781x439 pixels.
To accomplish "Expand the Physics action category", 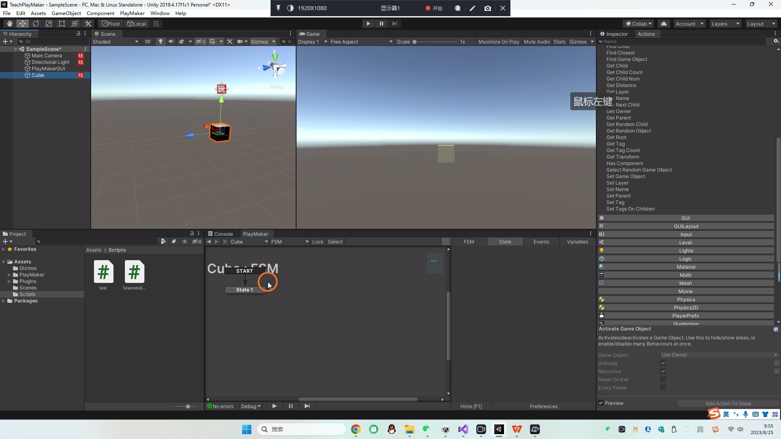I will click(686, 299).
